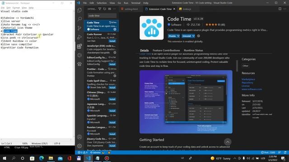This screenshot has width=289, height=162.
Task: Close the Extension: Code Time tab
Action: click(174, 9)
